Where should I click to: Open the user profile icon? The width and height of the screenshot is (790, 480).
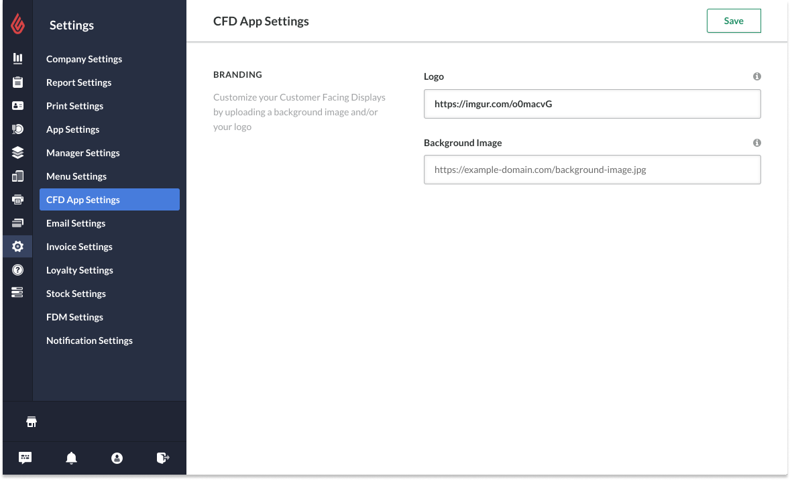click(117, 459)
